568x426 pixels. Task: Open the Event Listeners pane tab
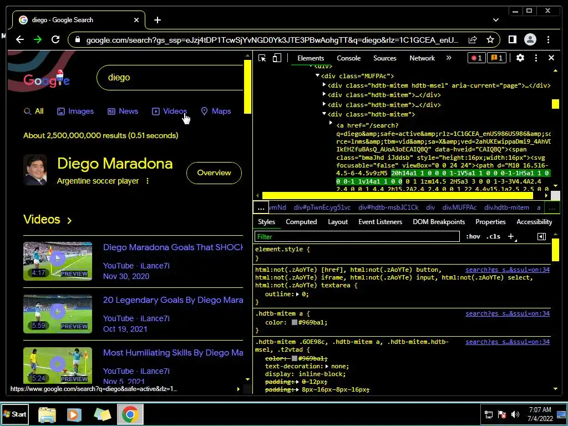click(381, 222)
